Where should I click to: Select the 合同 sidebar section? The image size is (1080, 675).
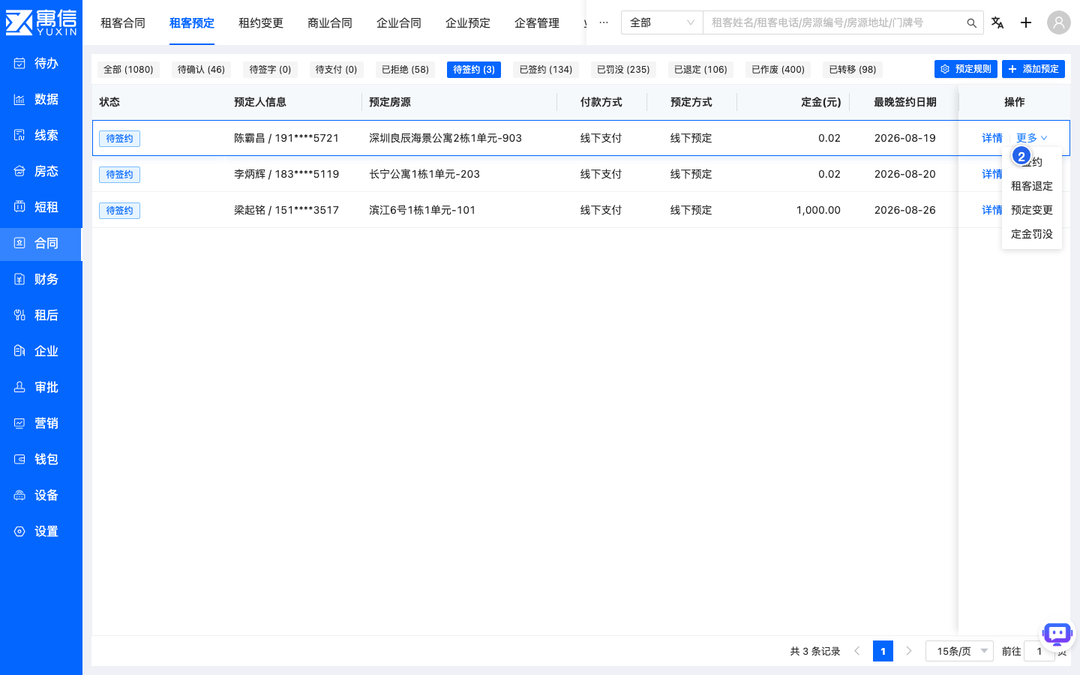pyautogui.click(x=40, y=243)
